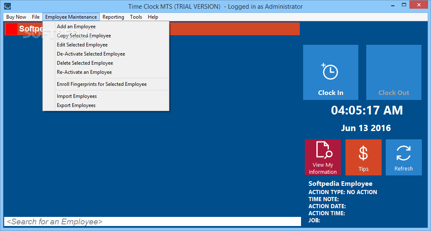The image size is (431, 231).
Task: Choose Import Employees
Action: click(x=106, y=96)
